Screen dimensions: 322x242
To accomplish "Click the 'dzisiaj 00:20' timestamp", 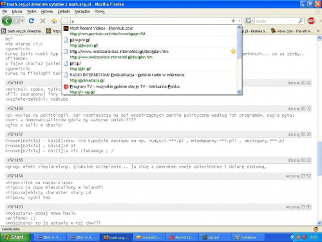I will 299,134.
